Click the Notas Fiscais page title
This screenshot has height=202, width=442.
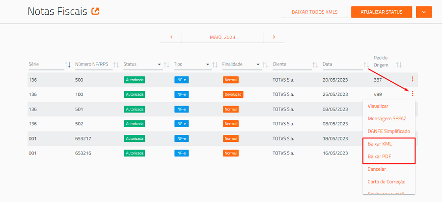click(57, 12)
